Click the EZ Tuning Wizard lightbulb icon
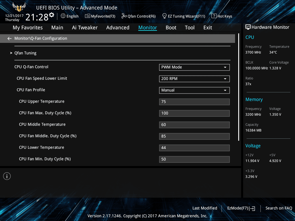 [x=164, y=16]
